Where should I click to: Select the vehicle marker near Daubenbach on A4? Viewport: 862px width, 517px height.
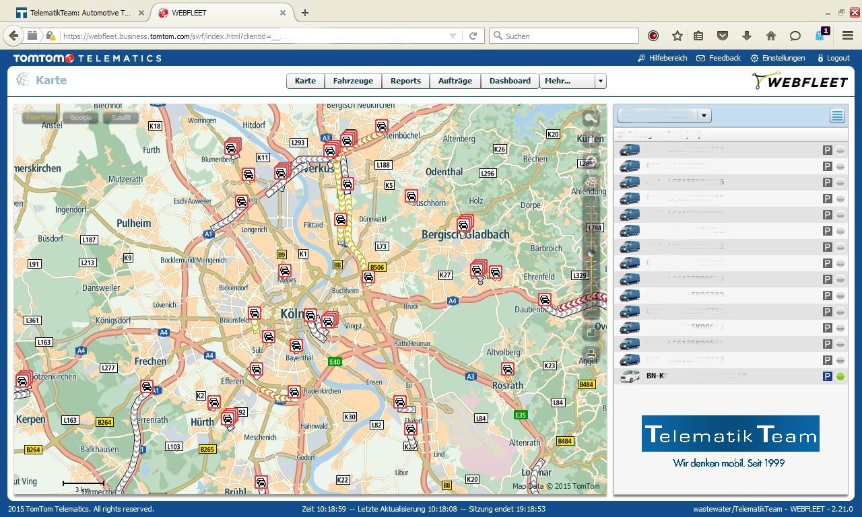544,300
